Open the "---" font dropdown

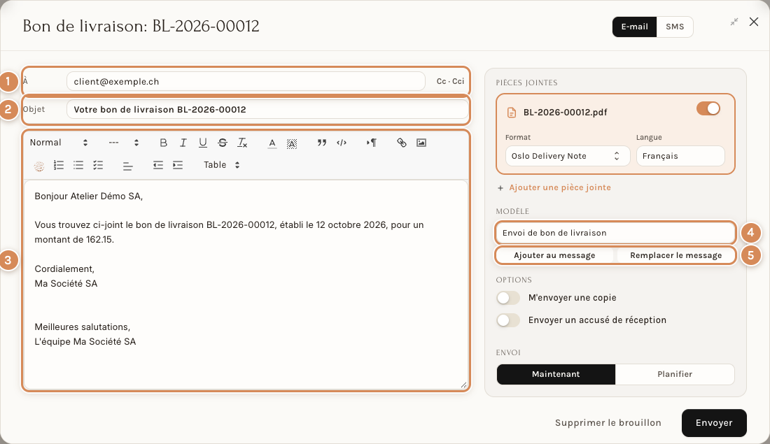pyautogui.click(x=123, y=143)
